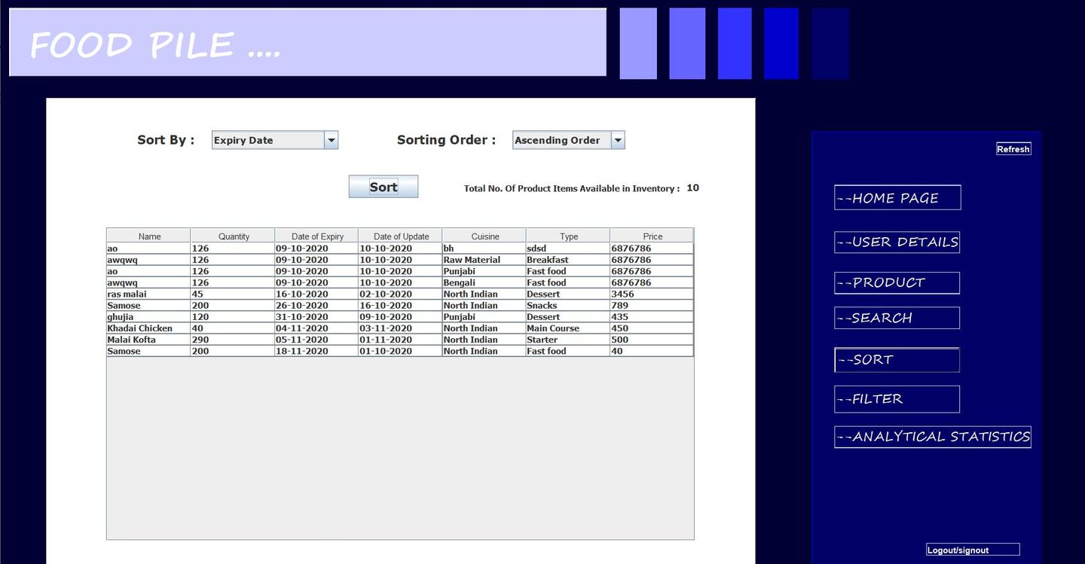The width and height of the screenshot is (1085, 564).
Task: Click the Refresh button
Action: click(1013, 149)
